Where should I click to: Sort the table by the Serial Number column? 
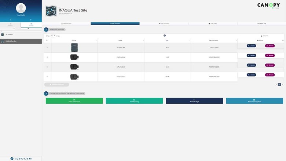point(213,40)
